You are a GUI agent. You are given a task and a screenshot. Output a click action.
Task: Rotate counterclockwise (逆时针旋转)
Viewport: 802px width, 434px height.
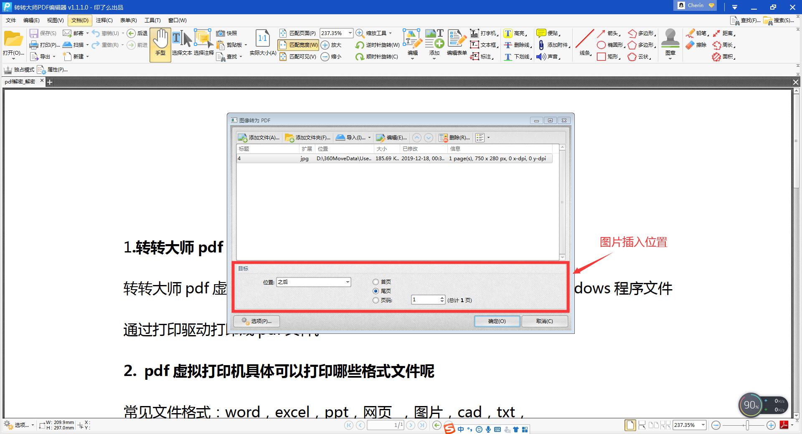pyautogui.click(x=377, y=45)
